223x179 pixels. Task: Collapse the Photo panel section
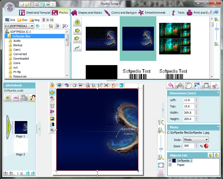[218, 126]
